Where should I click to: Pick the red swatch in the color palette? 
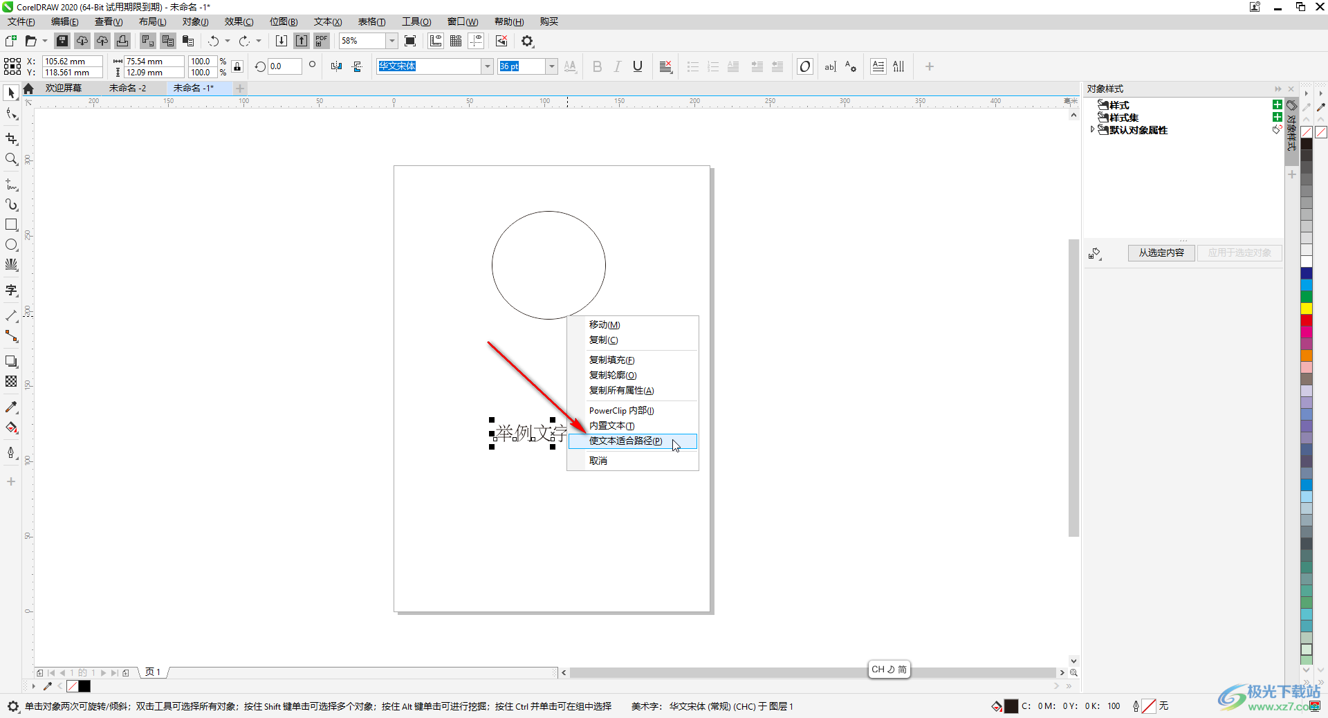1307,320
